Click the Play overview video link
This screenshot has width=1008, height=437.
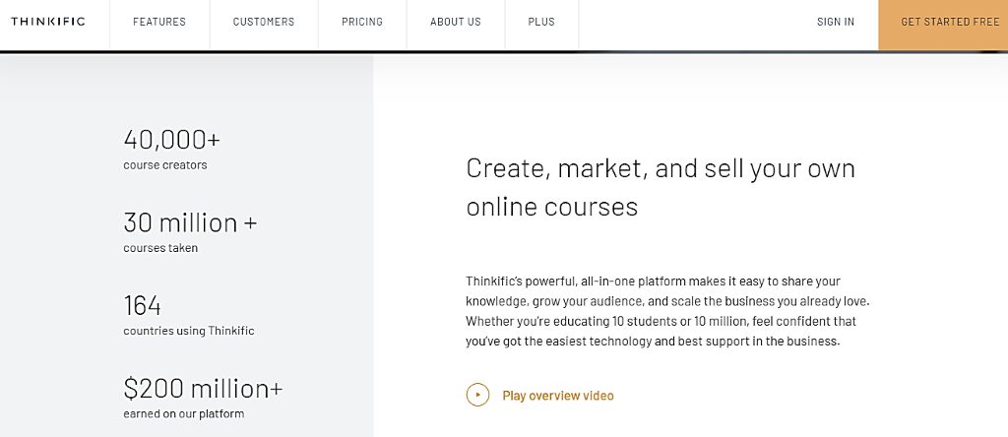(x=558, y=396)
